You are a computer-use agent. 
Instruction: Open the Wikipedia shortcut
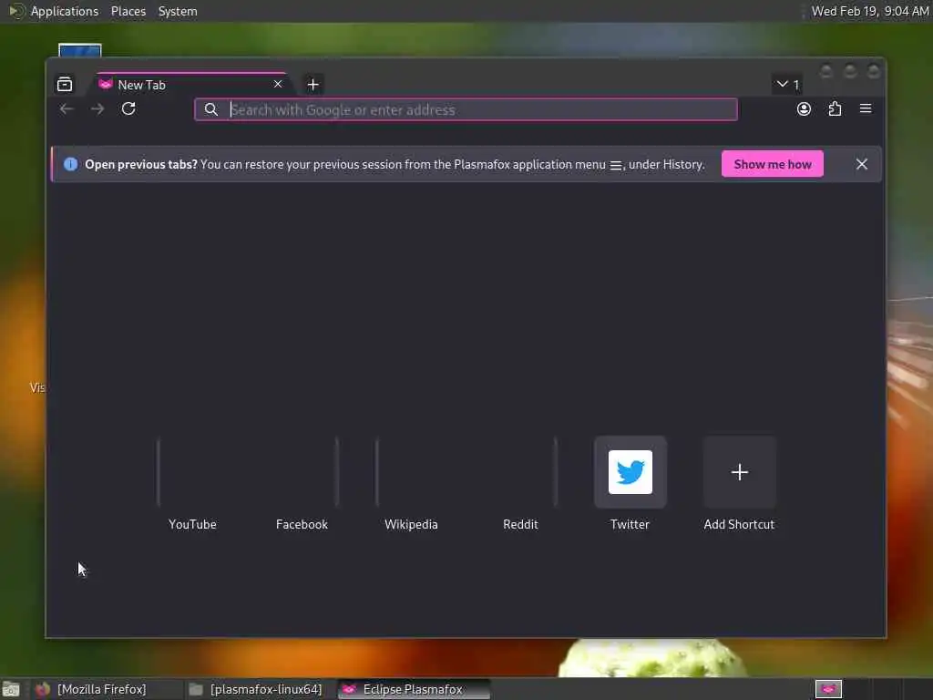[x=411, y=485]
